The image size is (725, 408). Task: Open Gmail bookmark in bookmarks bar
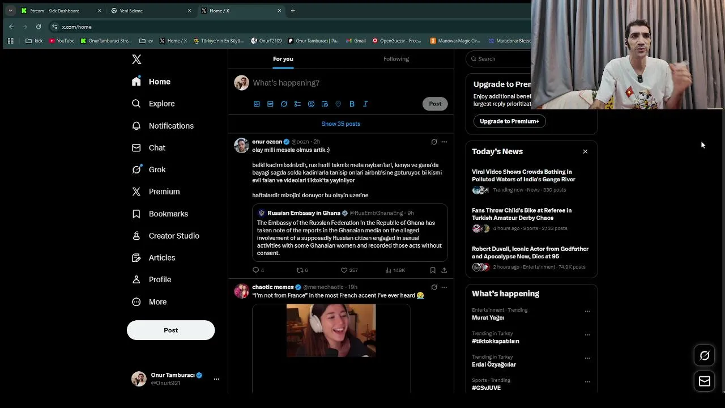[x=356, y=41]
